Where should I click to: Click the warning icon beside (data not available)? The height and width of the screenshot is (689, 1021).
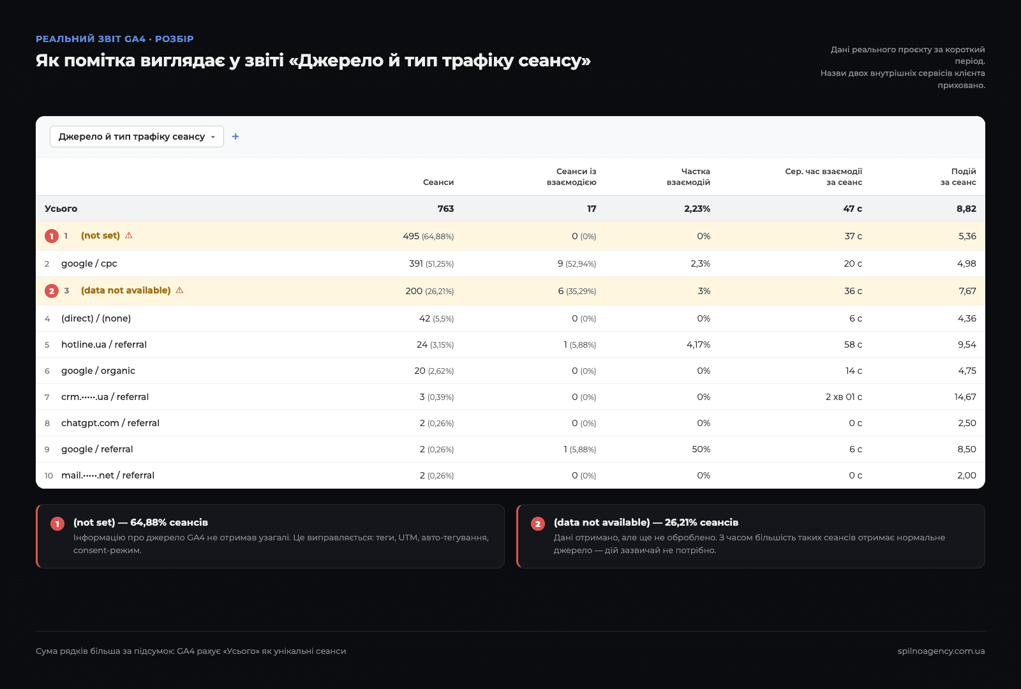tap(180, 290)
